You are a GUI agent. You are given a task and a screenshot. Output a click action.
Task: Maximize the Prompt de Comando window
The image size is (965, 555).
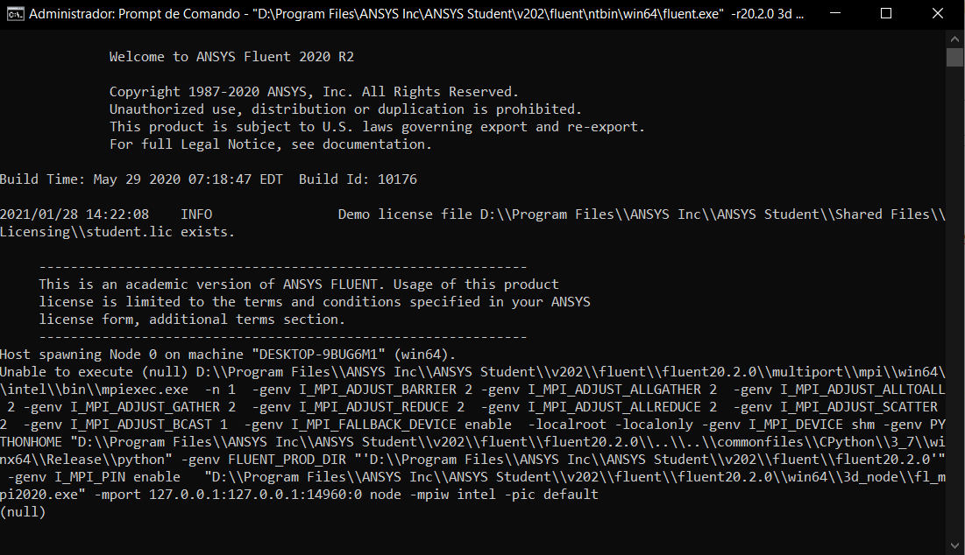point(886,13)
